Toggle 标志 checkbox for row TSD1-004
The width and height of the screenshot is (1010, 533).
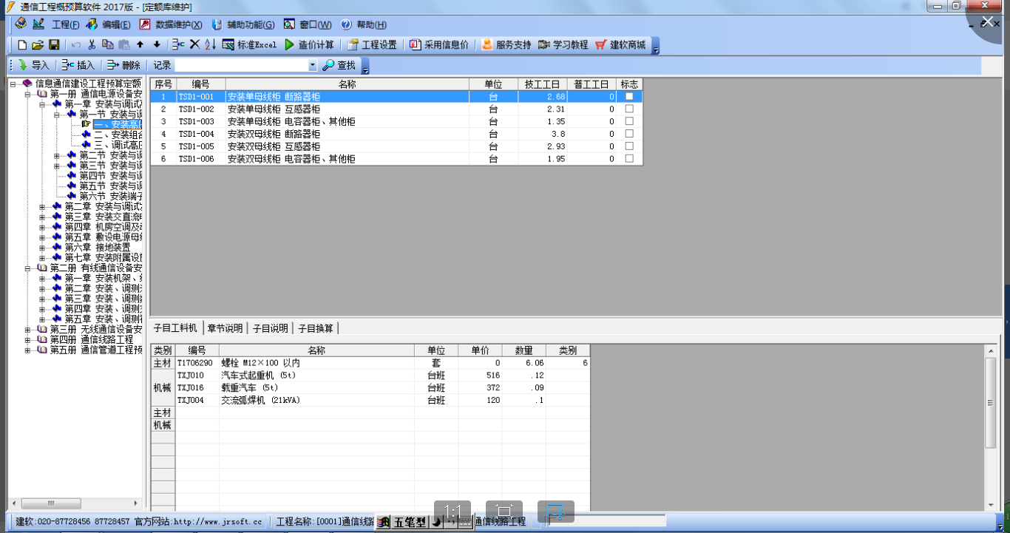pyautogui.click(x=629, y=134)
